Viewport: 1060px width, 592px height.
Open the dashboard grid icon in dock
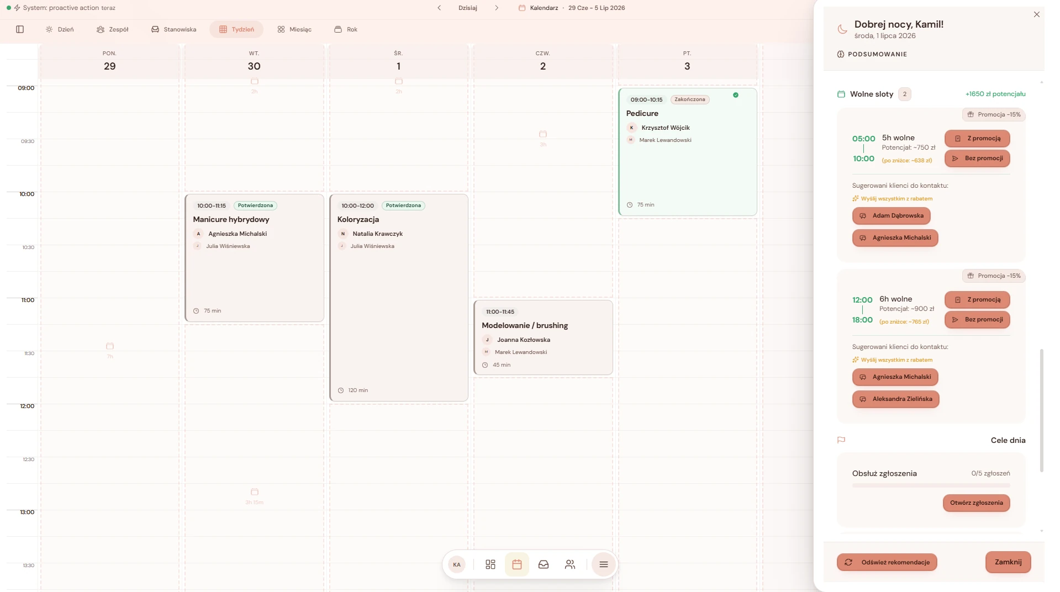tap(491, 564)
